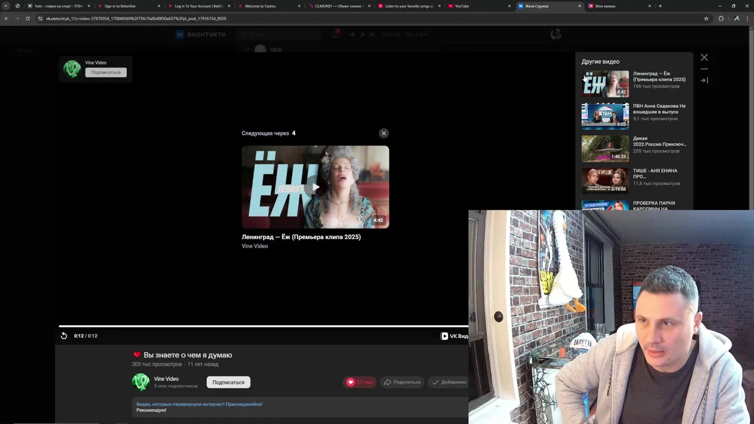Screen dimensions: 754x424
Task: Collapse the Другие видео sidebar with arrow icon
Action: tap(704, 80)
